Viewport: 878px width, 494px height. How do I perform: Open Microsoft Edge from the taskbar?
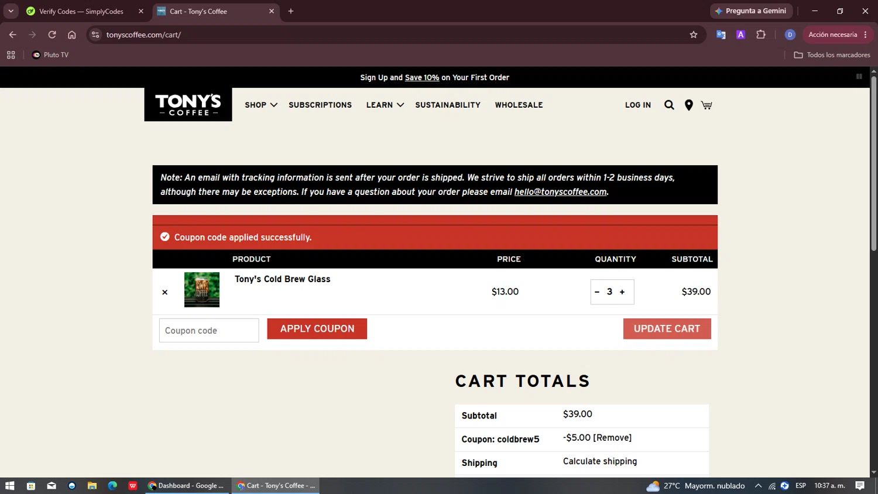(x=112, y=486)
